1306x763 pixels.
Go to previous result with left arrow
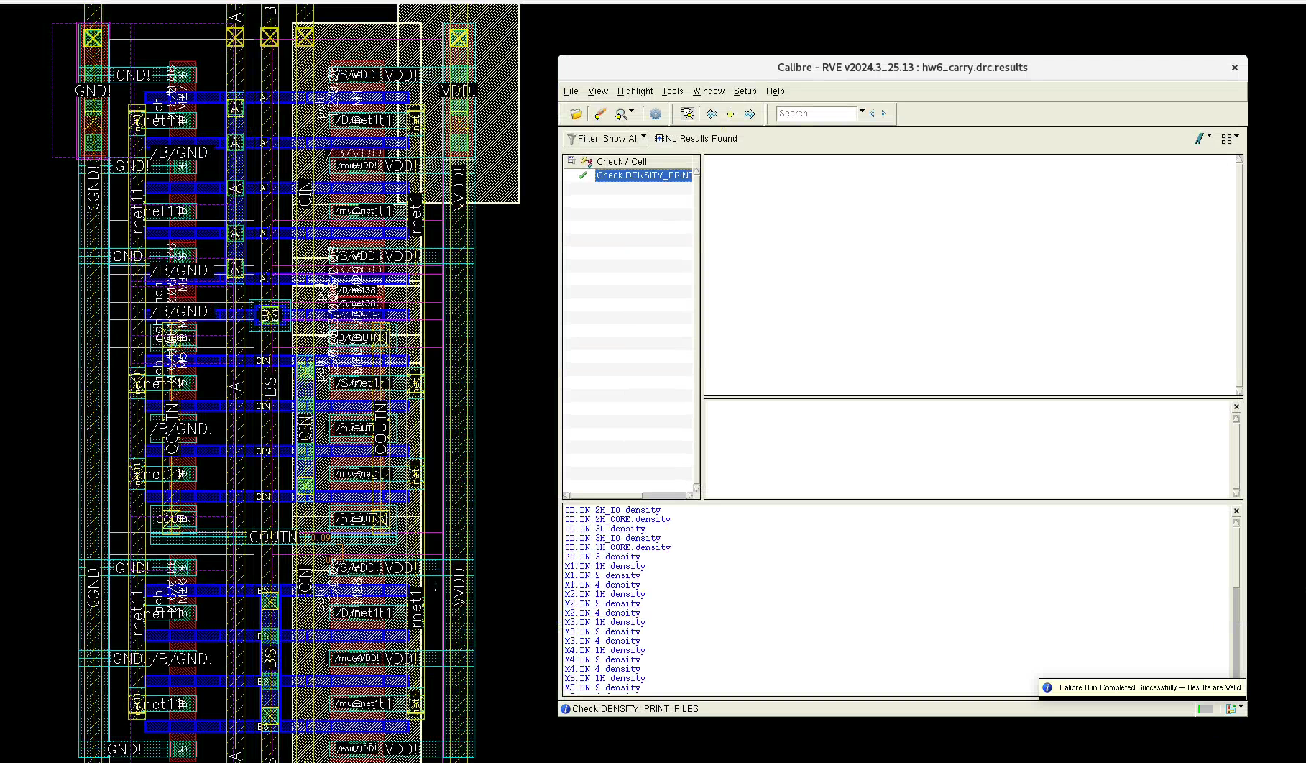pos(711,114)
